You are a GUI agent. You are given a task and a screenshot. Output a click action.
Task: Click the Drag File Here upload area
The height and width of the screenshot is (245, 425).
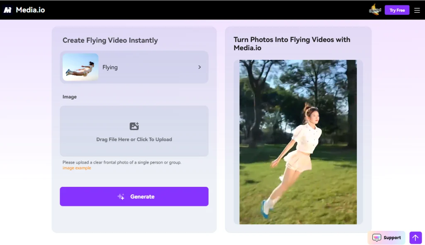[x=134, y=131]
